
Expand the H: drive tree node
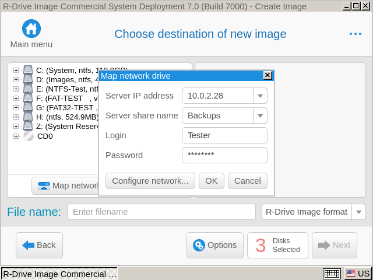(x=16, y=117)
